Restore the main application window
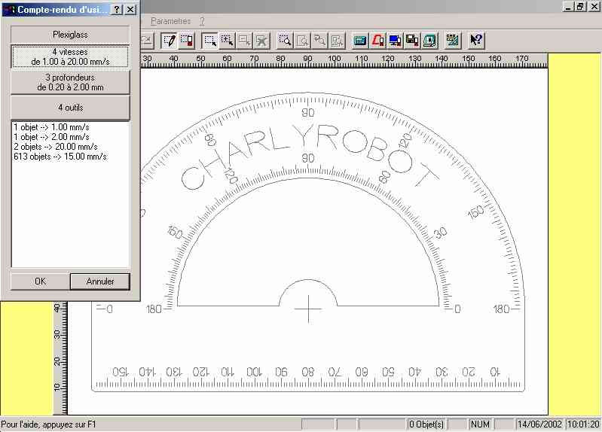Screen dimensions: 602x432 [580, 6]
